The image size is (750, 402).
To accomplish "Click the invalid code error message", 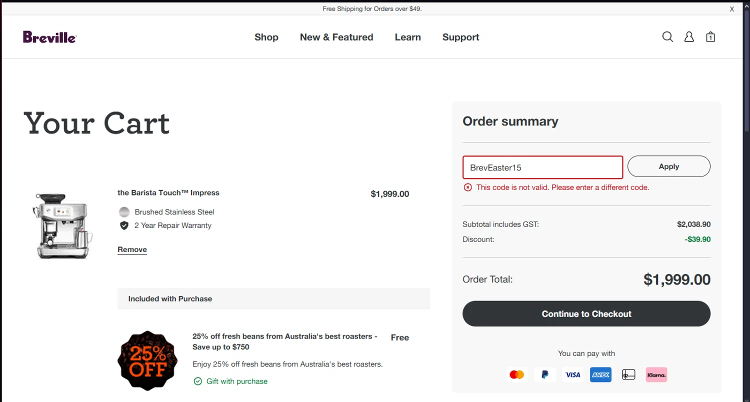I will point(563,187).
